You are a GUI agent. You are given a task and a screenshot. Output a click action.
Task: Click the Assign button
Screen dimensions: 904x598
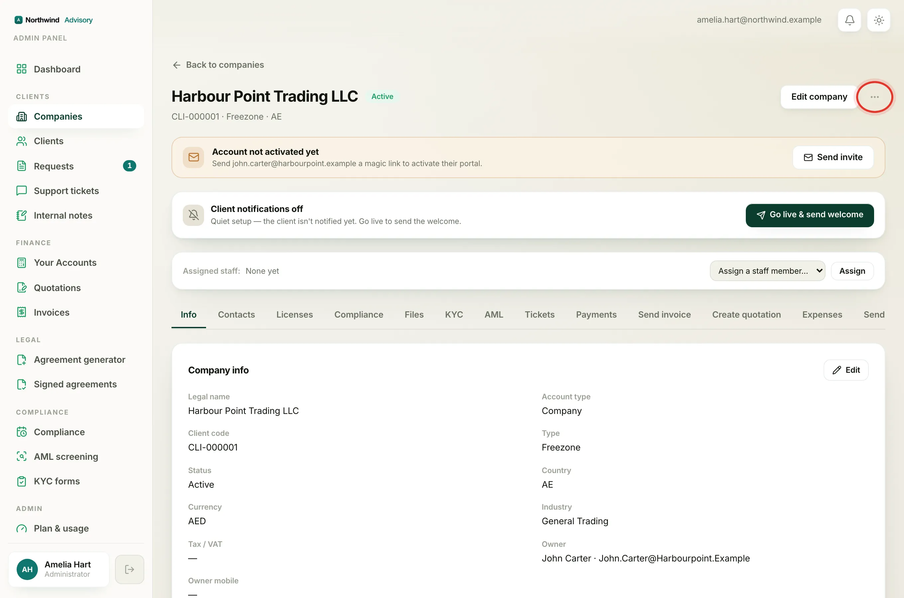coord(852,271)
